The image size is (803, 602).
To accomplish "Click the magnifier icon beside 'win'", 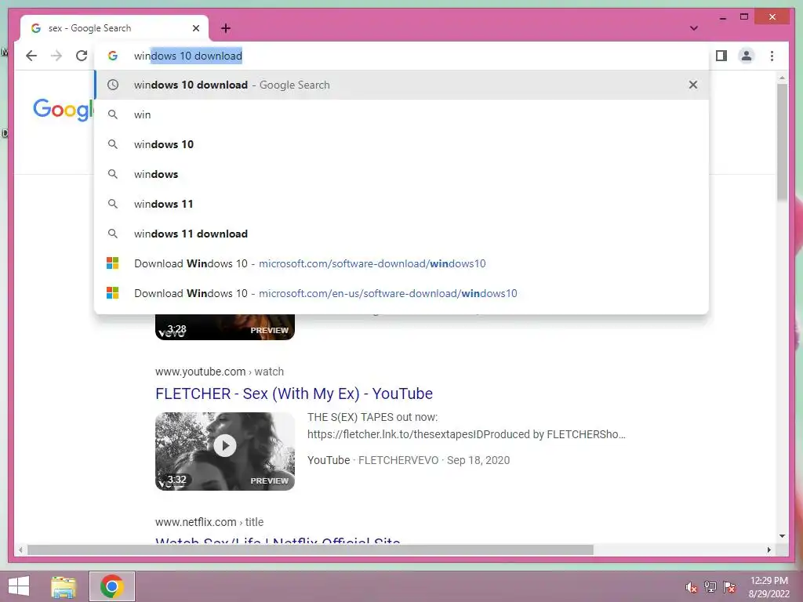I will point(113,114).
